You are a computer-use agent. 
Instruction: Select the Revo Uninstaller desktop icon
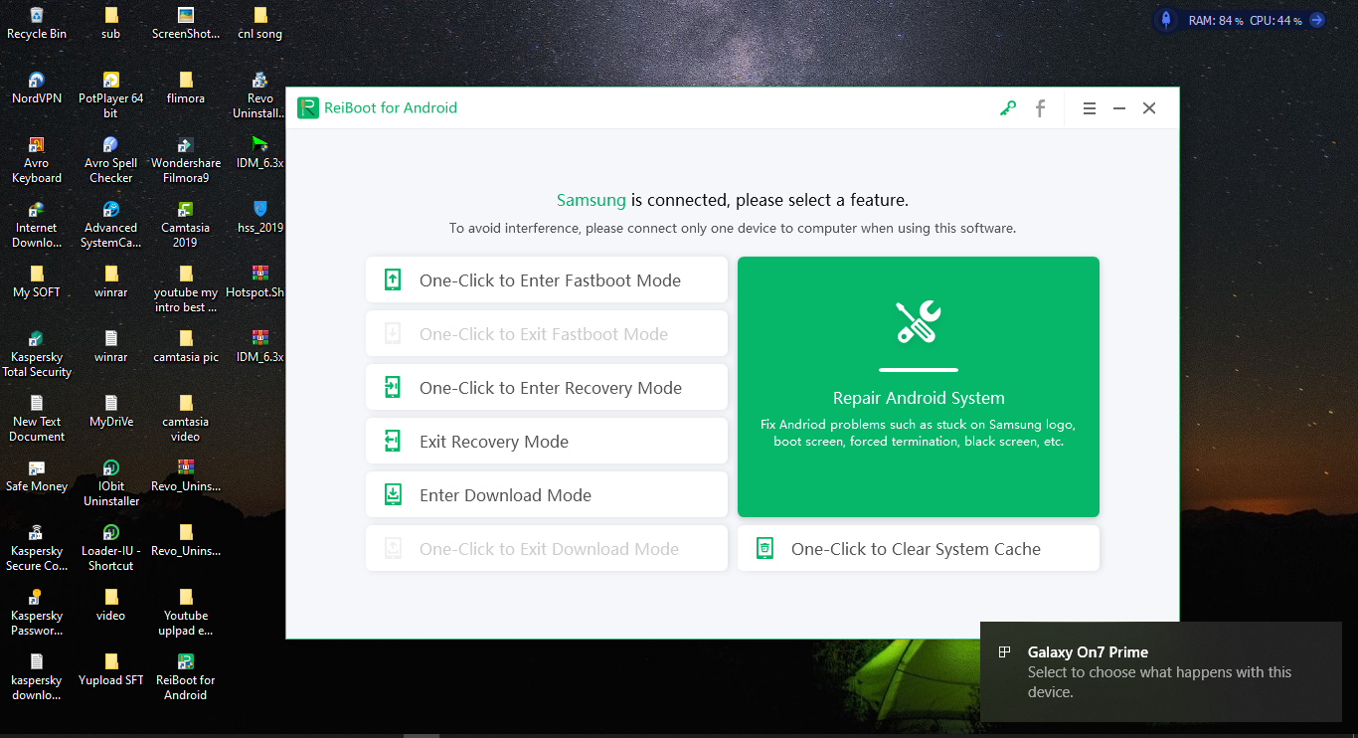point(260,95)
